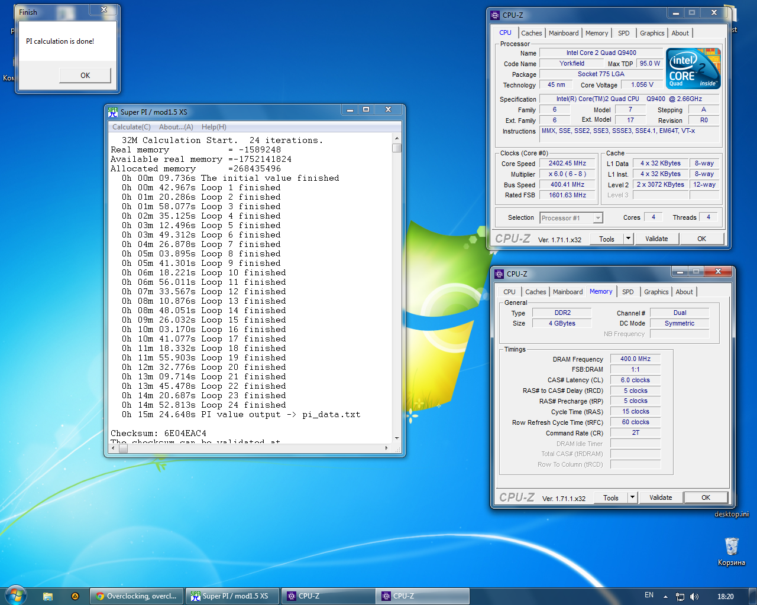This screenshot has height=605, width=757.
Task: Open Calculate(C) menu in Super PI
Action: coord(131,127)
